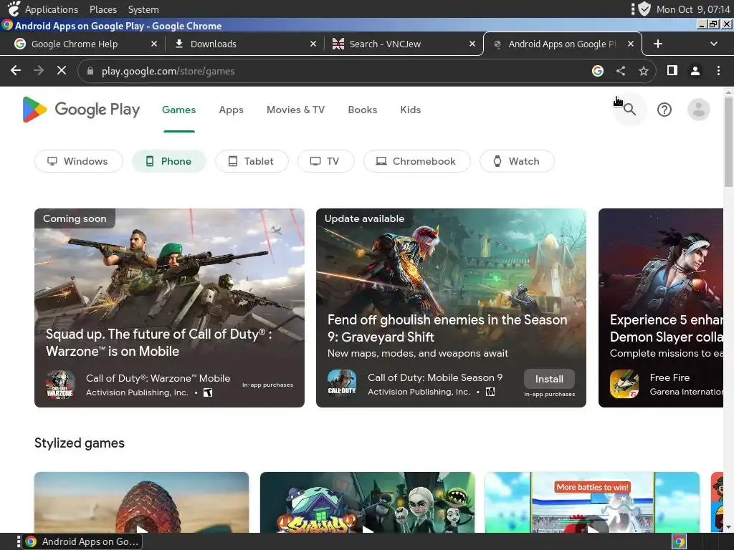Open the Chrome profile icon
This screenshot has height=550, width=734.
695,71
